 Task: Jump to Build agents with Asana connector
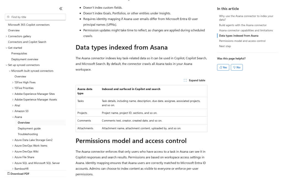243,25
